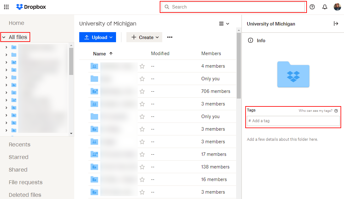Viewport: 344px width, 199px height.
Task: Collapse the All files tree chevron
Action: pos(4,37)
